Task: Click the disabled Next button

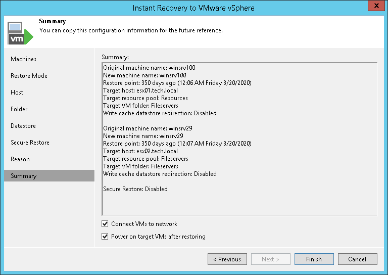Action: (x=270, y=259)
